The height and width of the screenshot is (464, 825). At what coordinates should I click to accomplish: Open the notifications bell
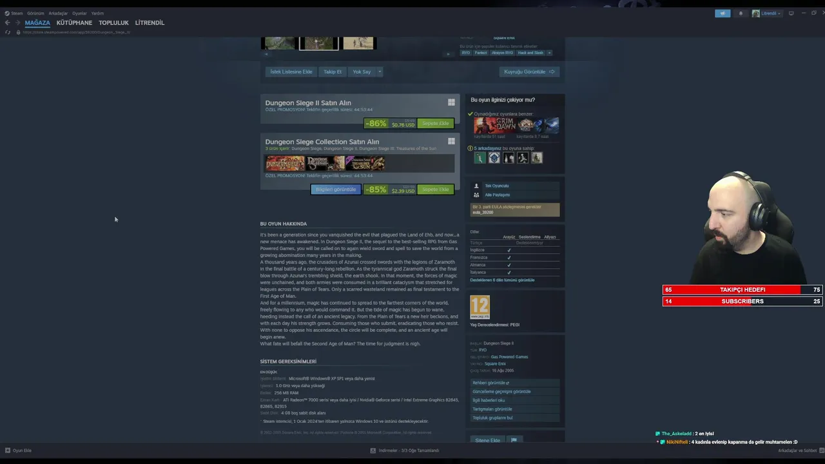pyautogui.click(x=741, y=13)
